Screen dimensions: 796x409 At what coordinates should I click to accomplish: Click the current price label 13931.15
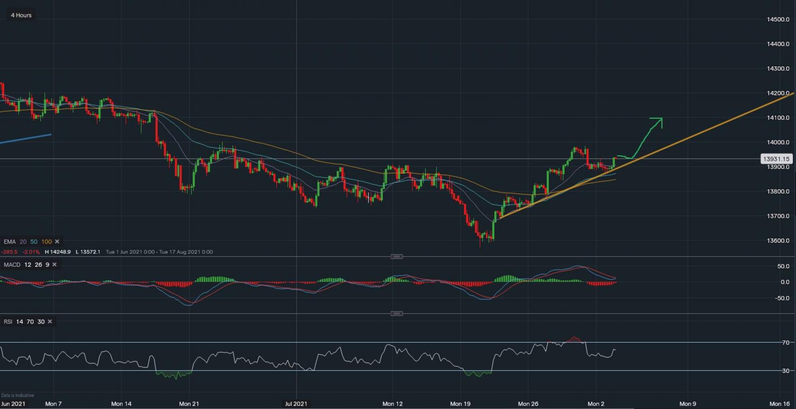tap(776, 159)
